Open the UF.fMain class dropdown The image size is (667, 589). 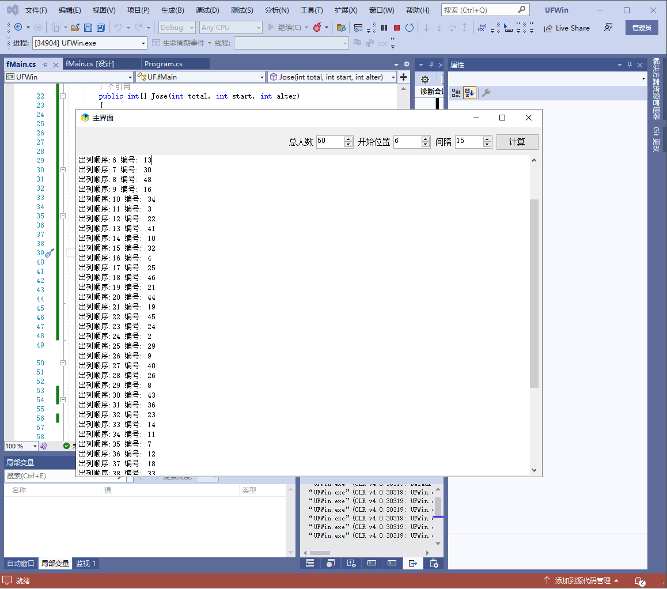pyautogui.click(x=200, y=77)
